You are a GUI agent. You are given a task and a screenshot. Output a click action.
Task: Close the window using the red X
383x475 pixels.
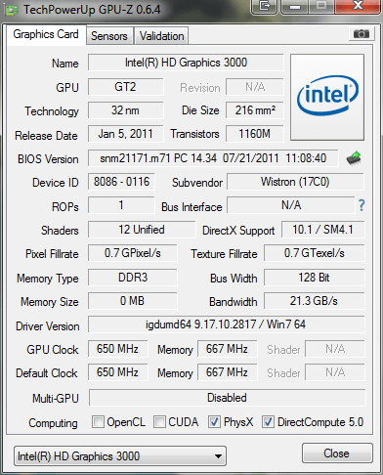[x=358, y=6]
